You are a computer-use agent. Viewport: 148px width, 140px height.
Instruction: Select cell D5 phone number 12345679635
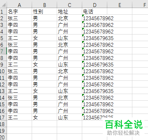tap(94, 38)
